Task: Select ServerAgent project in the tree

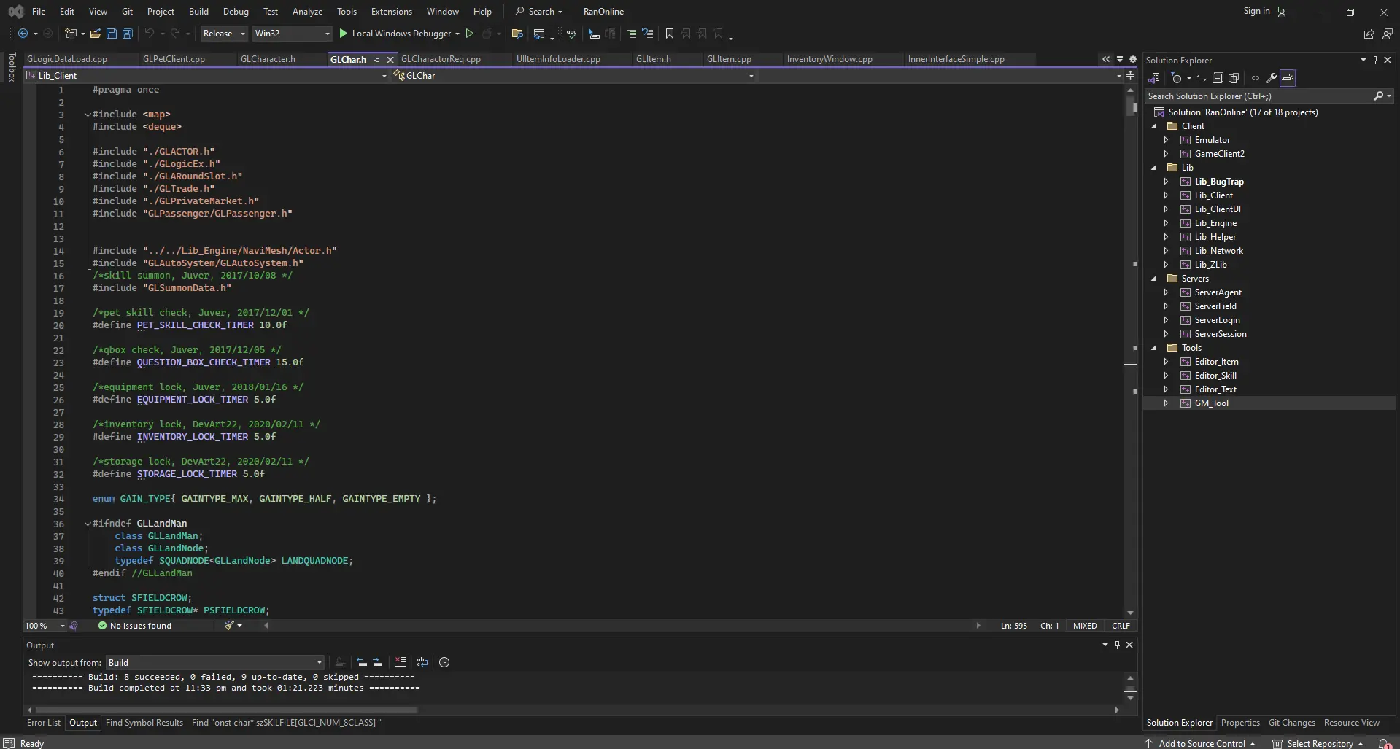Action: point(1218,292)
